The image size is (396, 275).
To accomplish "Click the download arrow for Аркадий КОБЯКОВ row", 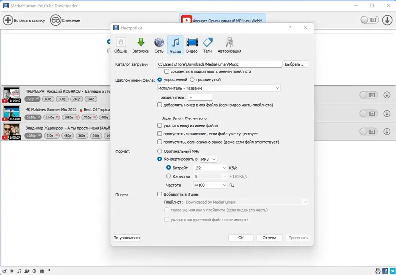I will click(x=387, y=95).
